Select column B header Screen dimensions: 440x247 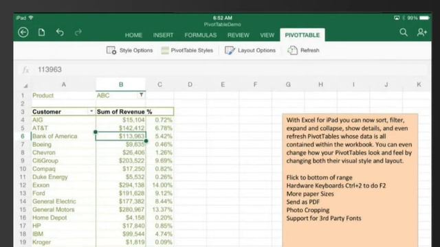point(121,84)
